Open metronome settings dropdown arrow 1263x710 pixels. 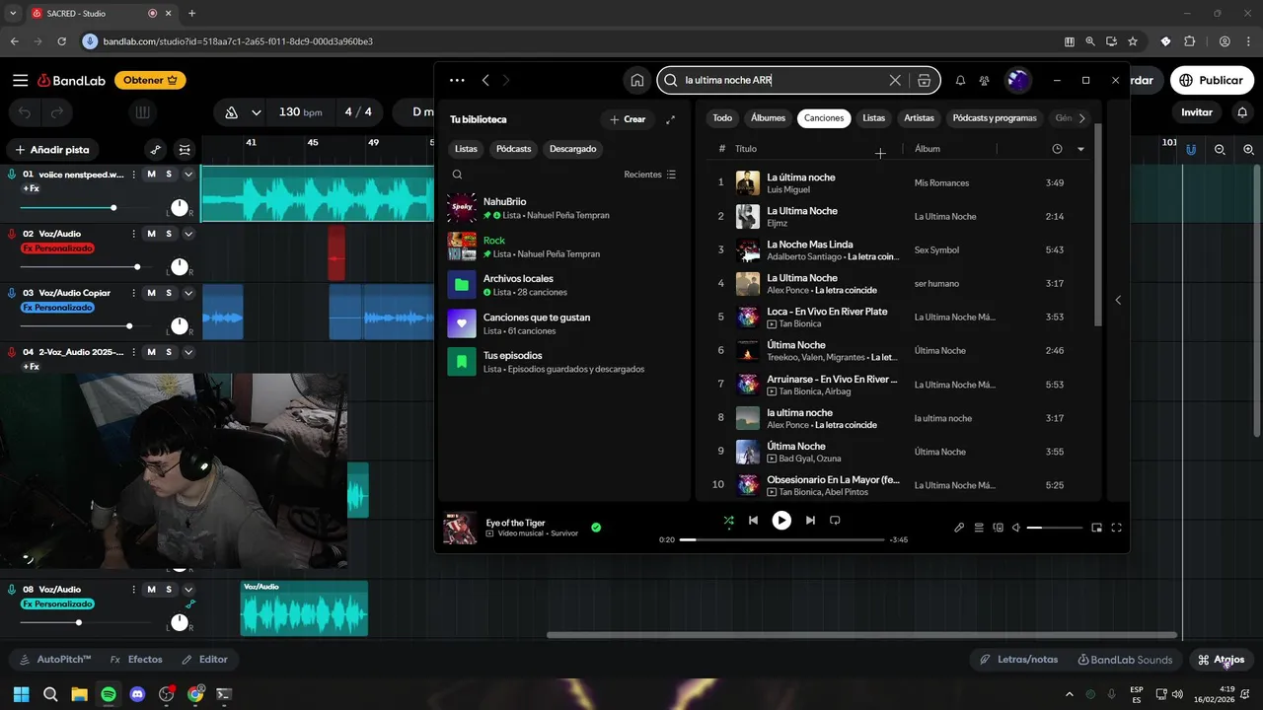[x=257, y=112]
